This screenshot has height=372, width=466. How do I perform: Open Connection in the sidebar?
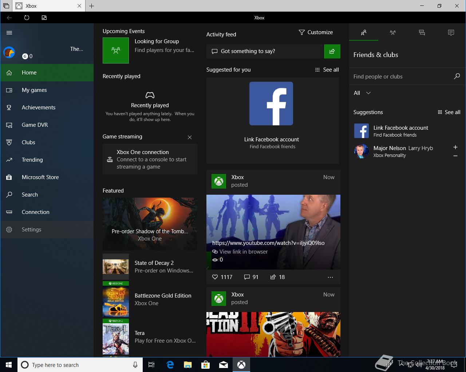point(47,212)
